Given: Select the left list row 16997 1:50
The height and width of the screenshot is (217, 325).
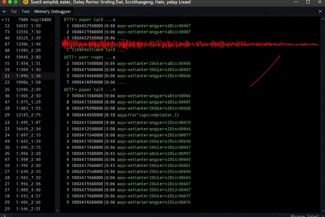Looking at the screenshot, I should [28, 26].
